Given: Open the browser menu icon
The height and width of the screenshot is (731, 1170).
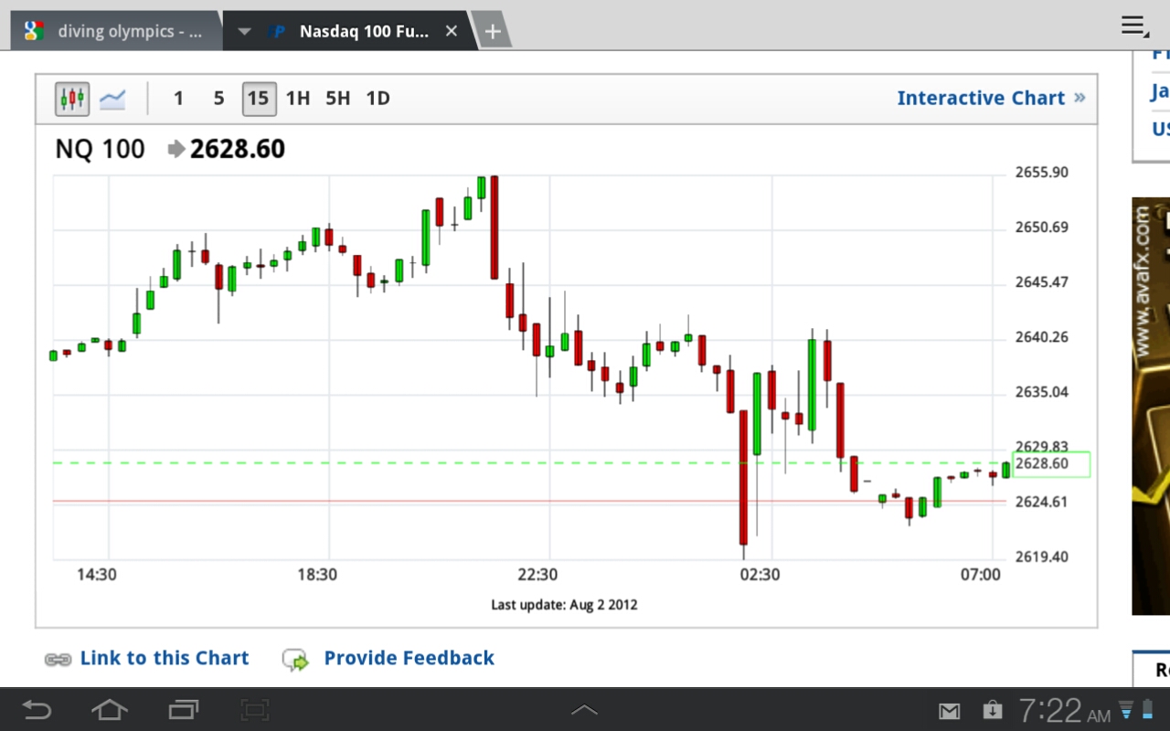Looking at the screenshot, I should [1134, 26].
